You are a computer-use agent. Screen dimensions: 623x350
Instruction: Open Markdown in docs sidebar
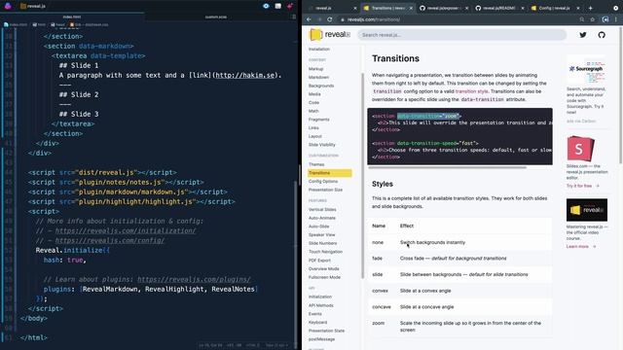pos(318,77)
